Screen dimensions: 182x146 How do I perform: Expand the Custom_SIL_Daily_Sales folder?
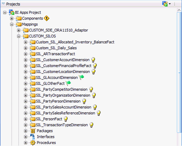point(26,48)
